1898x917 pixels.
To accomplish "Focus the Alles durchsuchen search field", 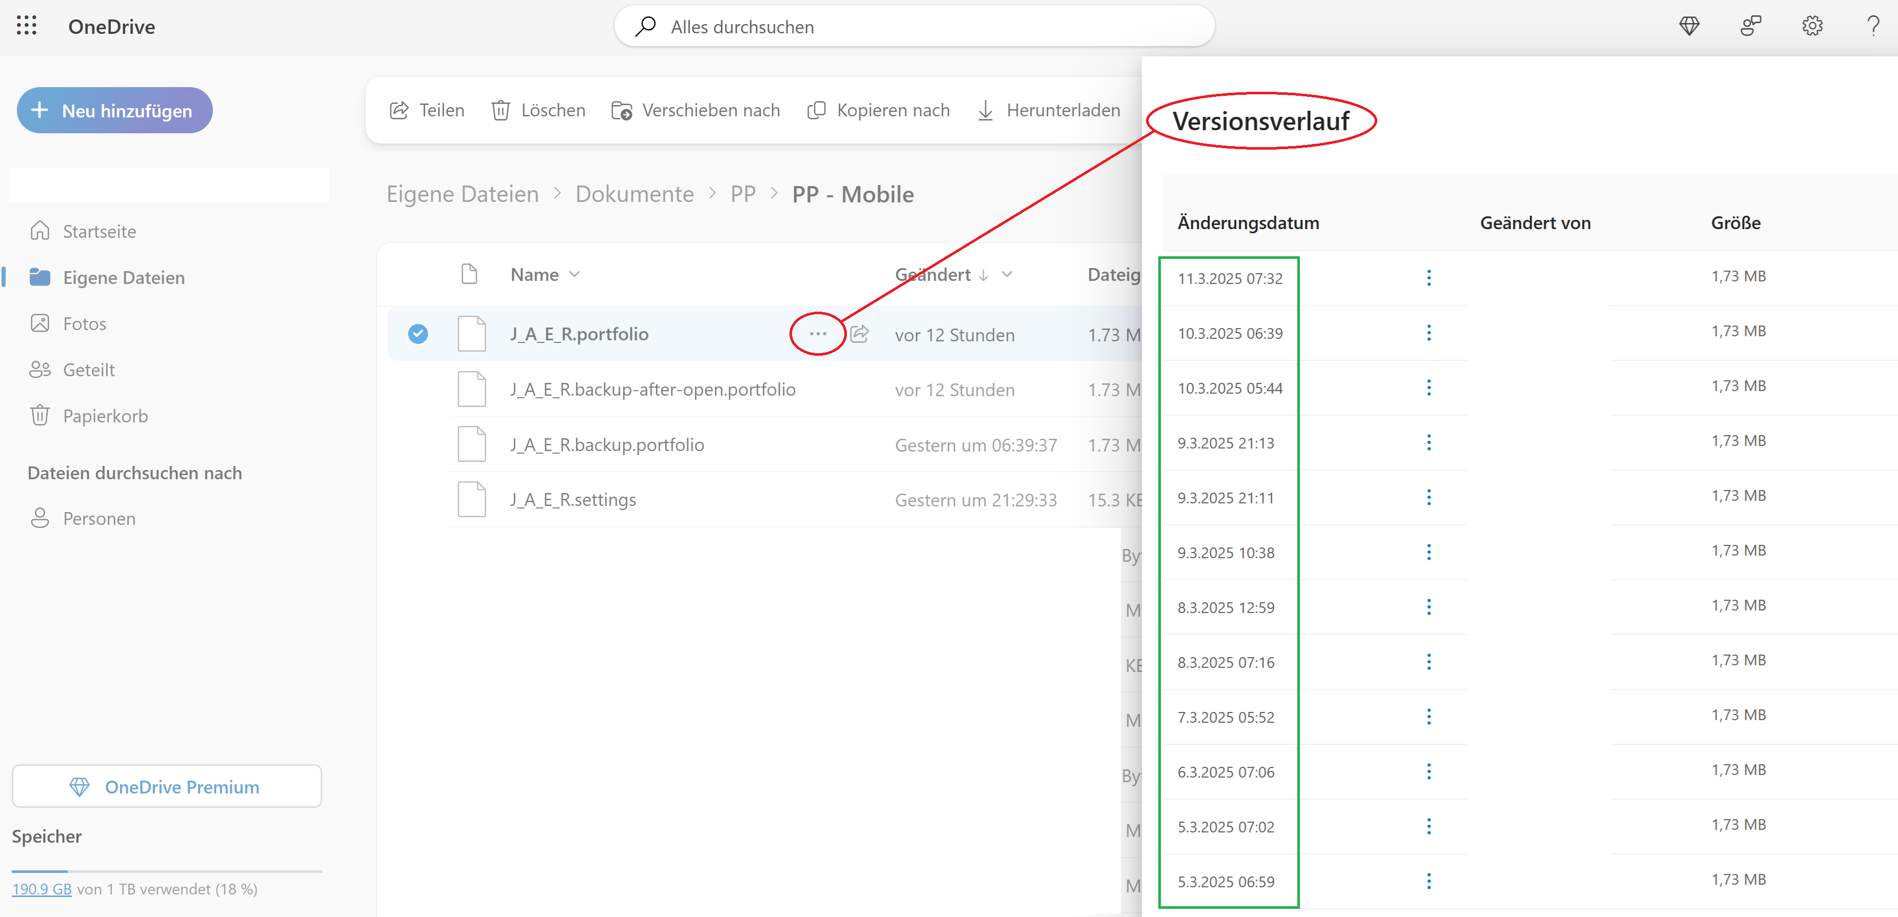I will pyautogui.click(x=914, y=27).
